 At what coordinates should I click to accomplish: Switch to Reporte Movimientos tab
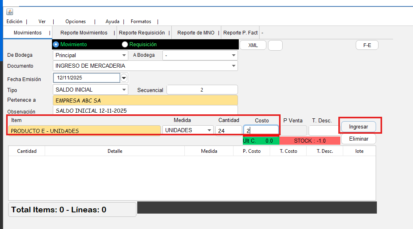coord(84,33)
